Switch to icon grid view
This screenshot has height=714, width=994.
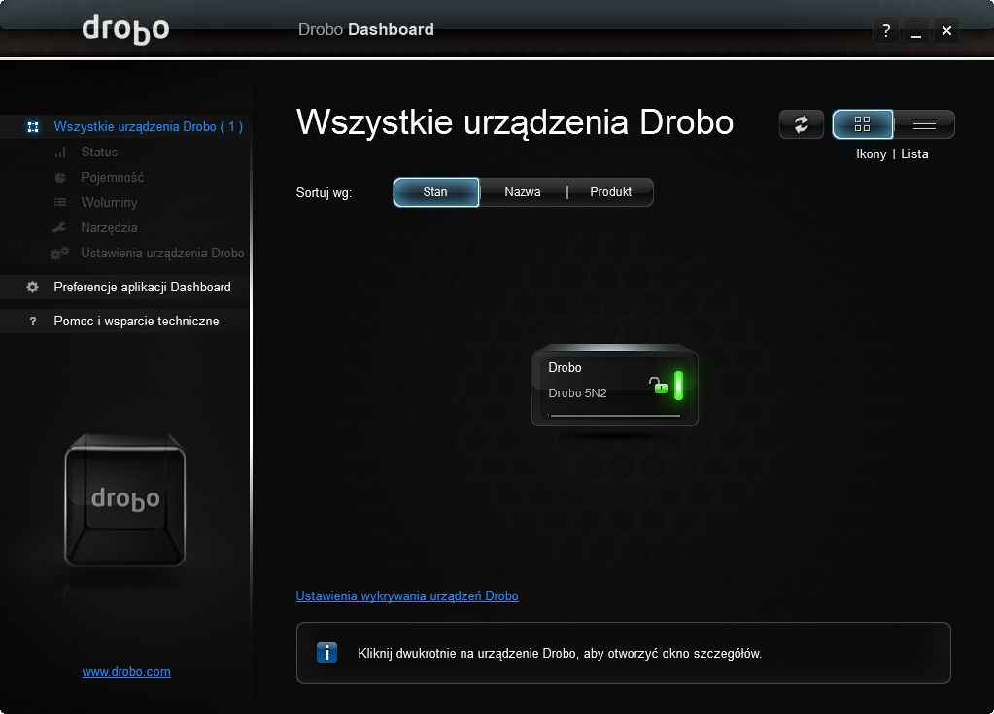(x=862, y=123)
